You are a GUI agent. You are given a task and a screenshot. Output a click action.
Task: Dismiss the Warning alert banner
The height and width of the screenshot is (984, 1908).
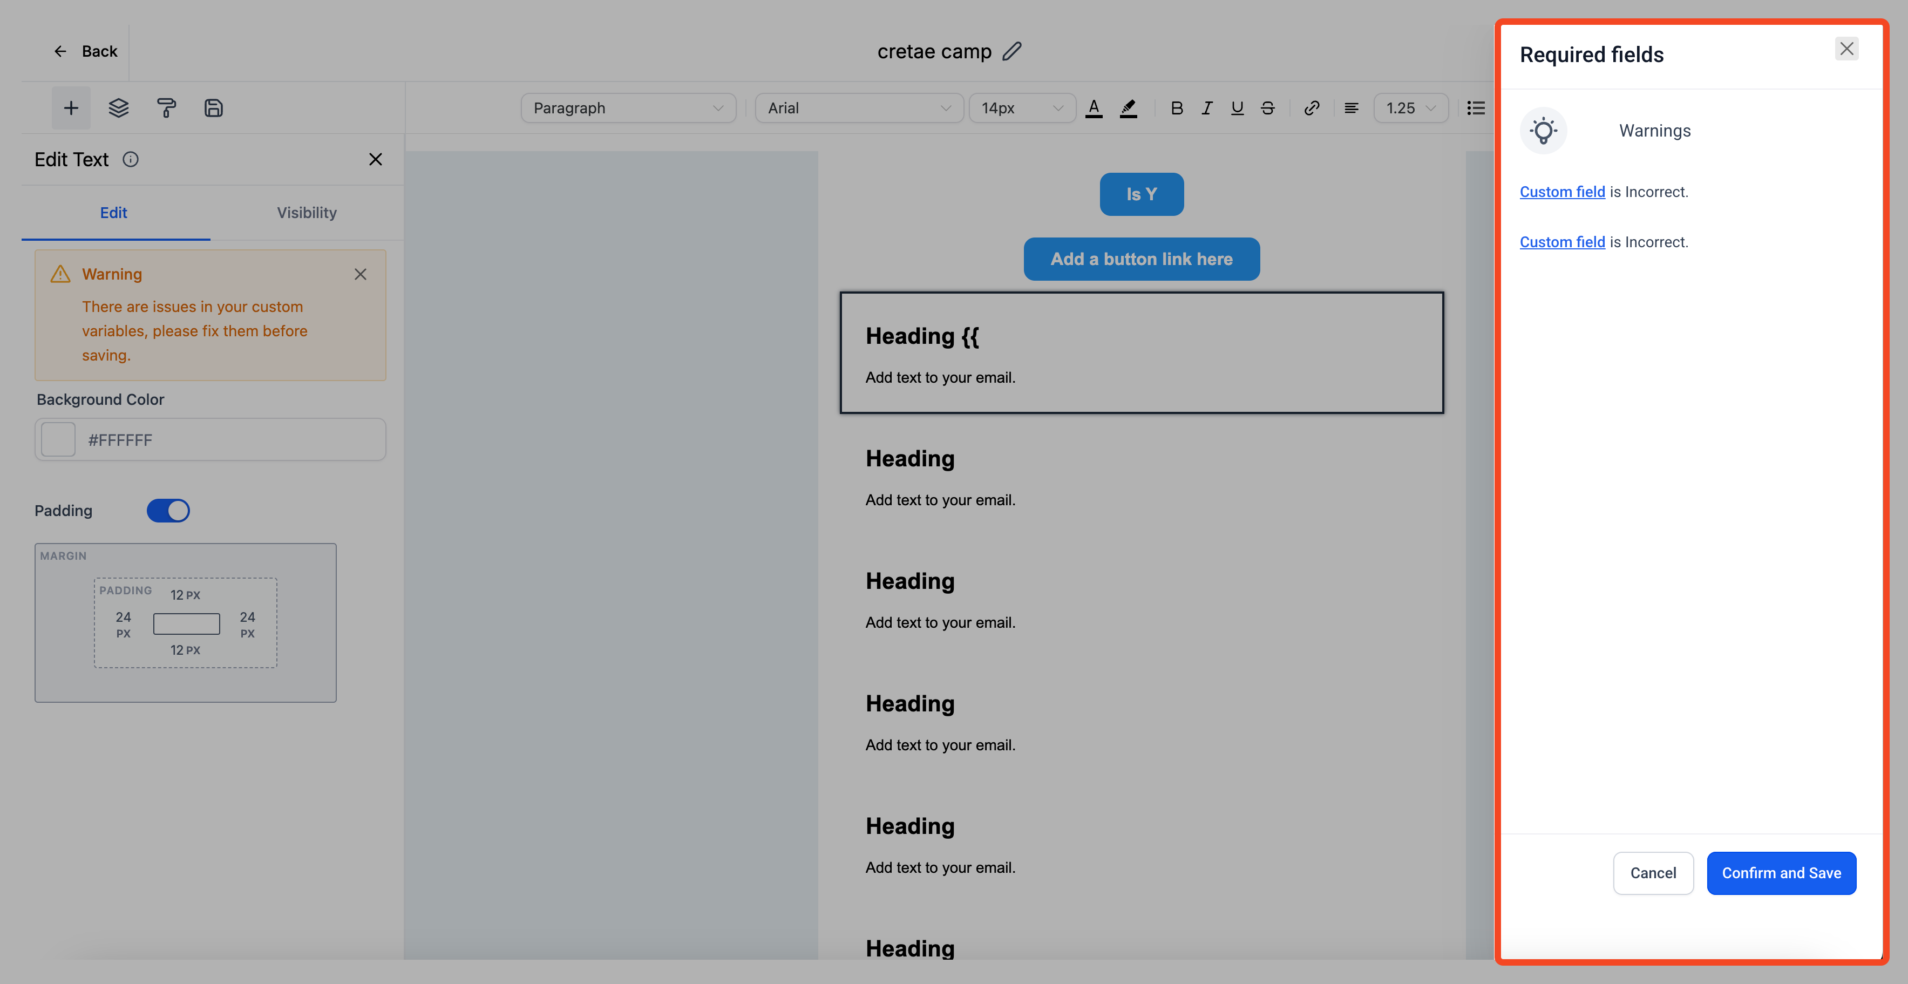click(x=361, y=274)
